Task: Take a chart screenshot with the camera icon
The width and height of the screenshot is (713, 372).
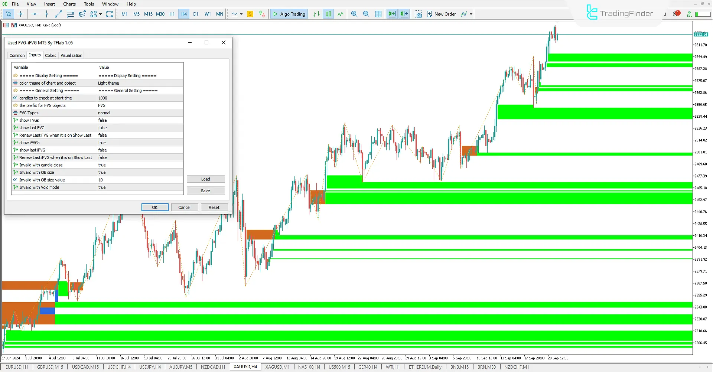Action: point(419,14)
